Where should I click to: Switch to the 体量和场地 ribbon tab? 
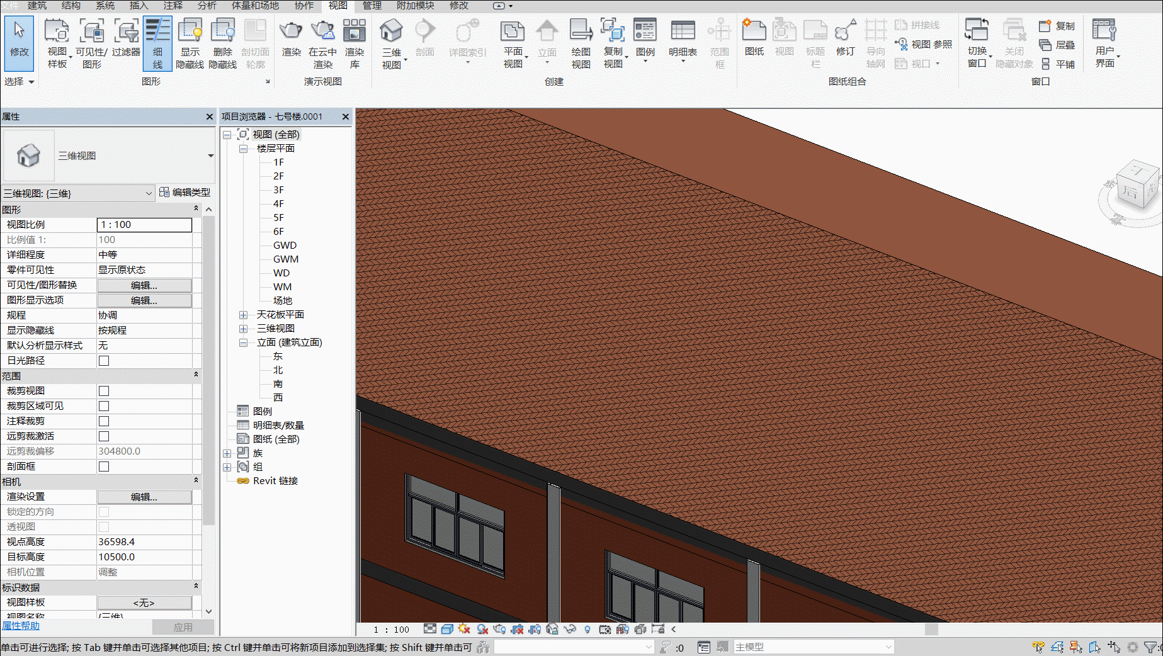coord(255,6)
